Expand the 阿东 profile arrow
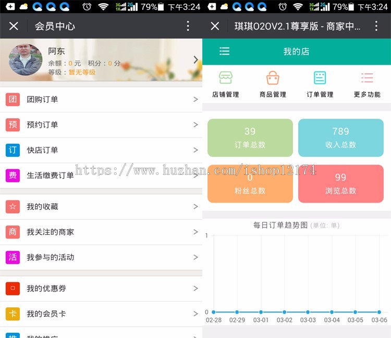The height and width of the screenshot is (338, 391). pos(195,60)
